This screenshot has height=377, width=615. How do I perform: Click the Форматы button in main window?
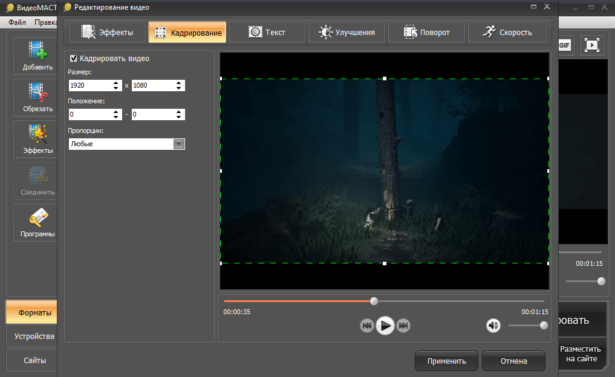(x=32, y=312)
